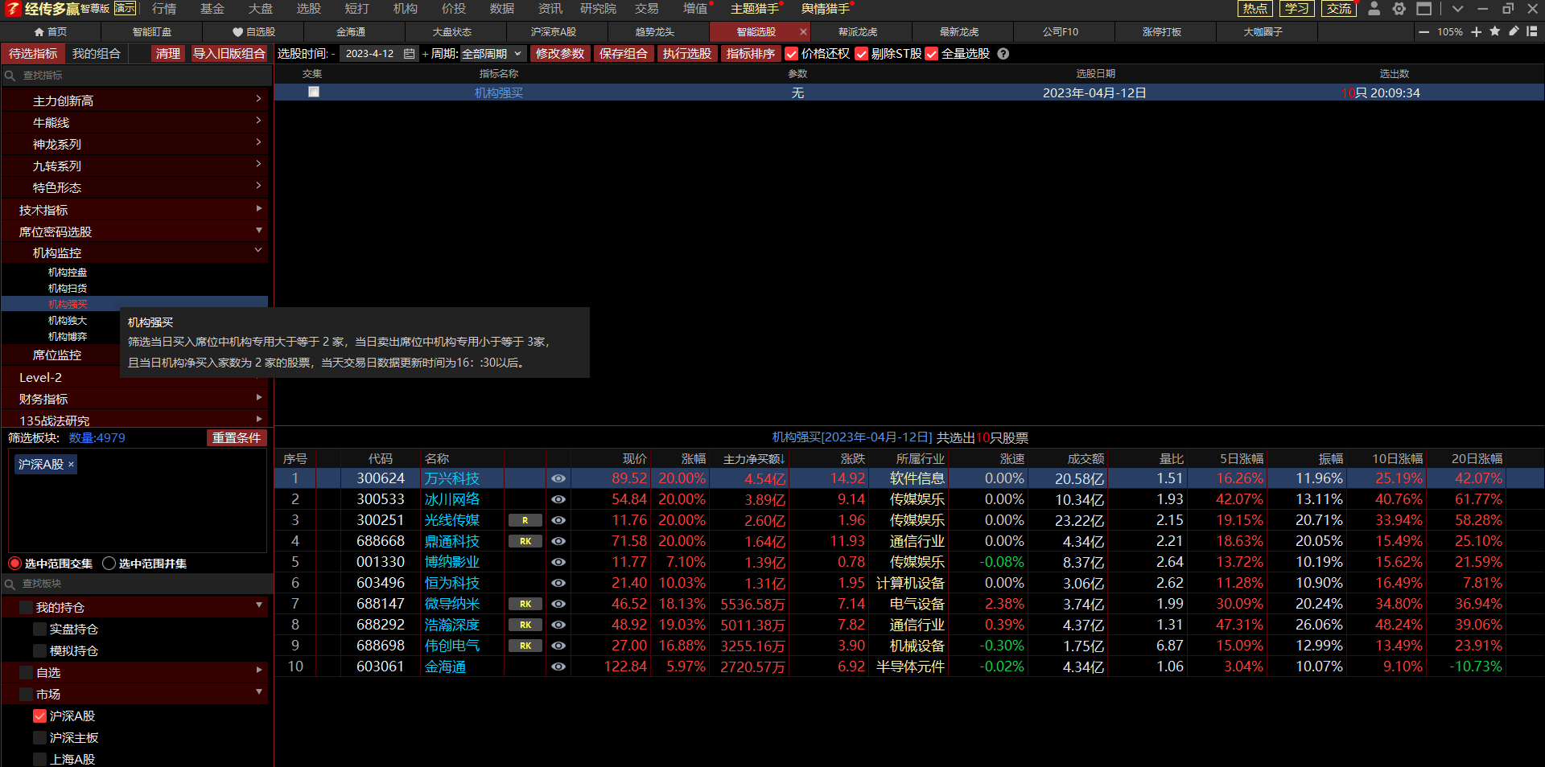
Task: Click the window layout icon in title bar
Action: [1424, 9]
